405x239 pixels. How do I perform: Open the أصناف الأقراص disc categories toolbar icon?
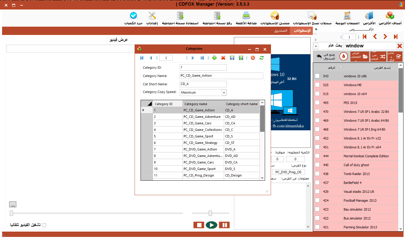point(390,18)
